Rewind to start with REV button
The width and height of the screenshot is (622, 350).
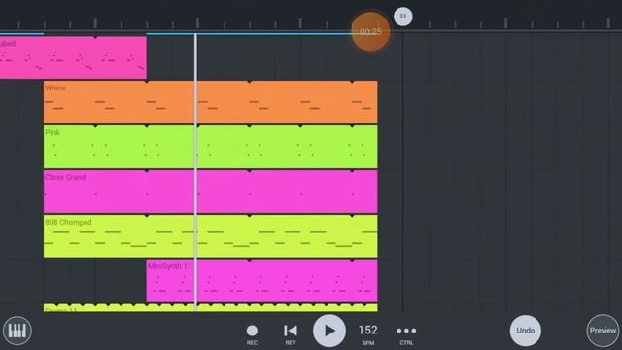click(291, 334)
